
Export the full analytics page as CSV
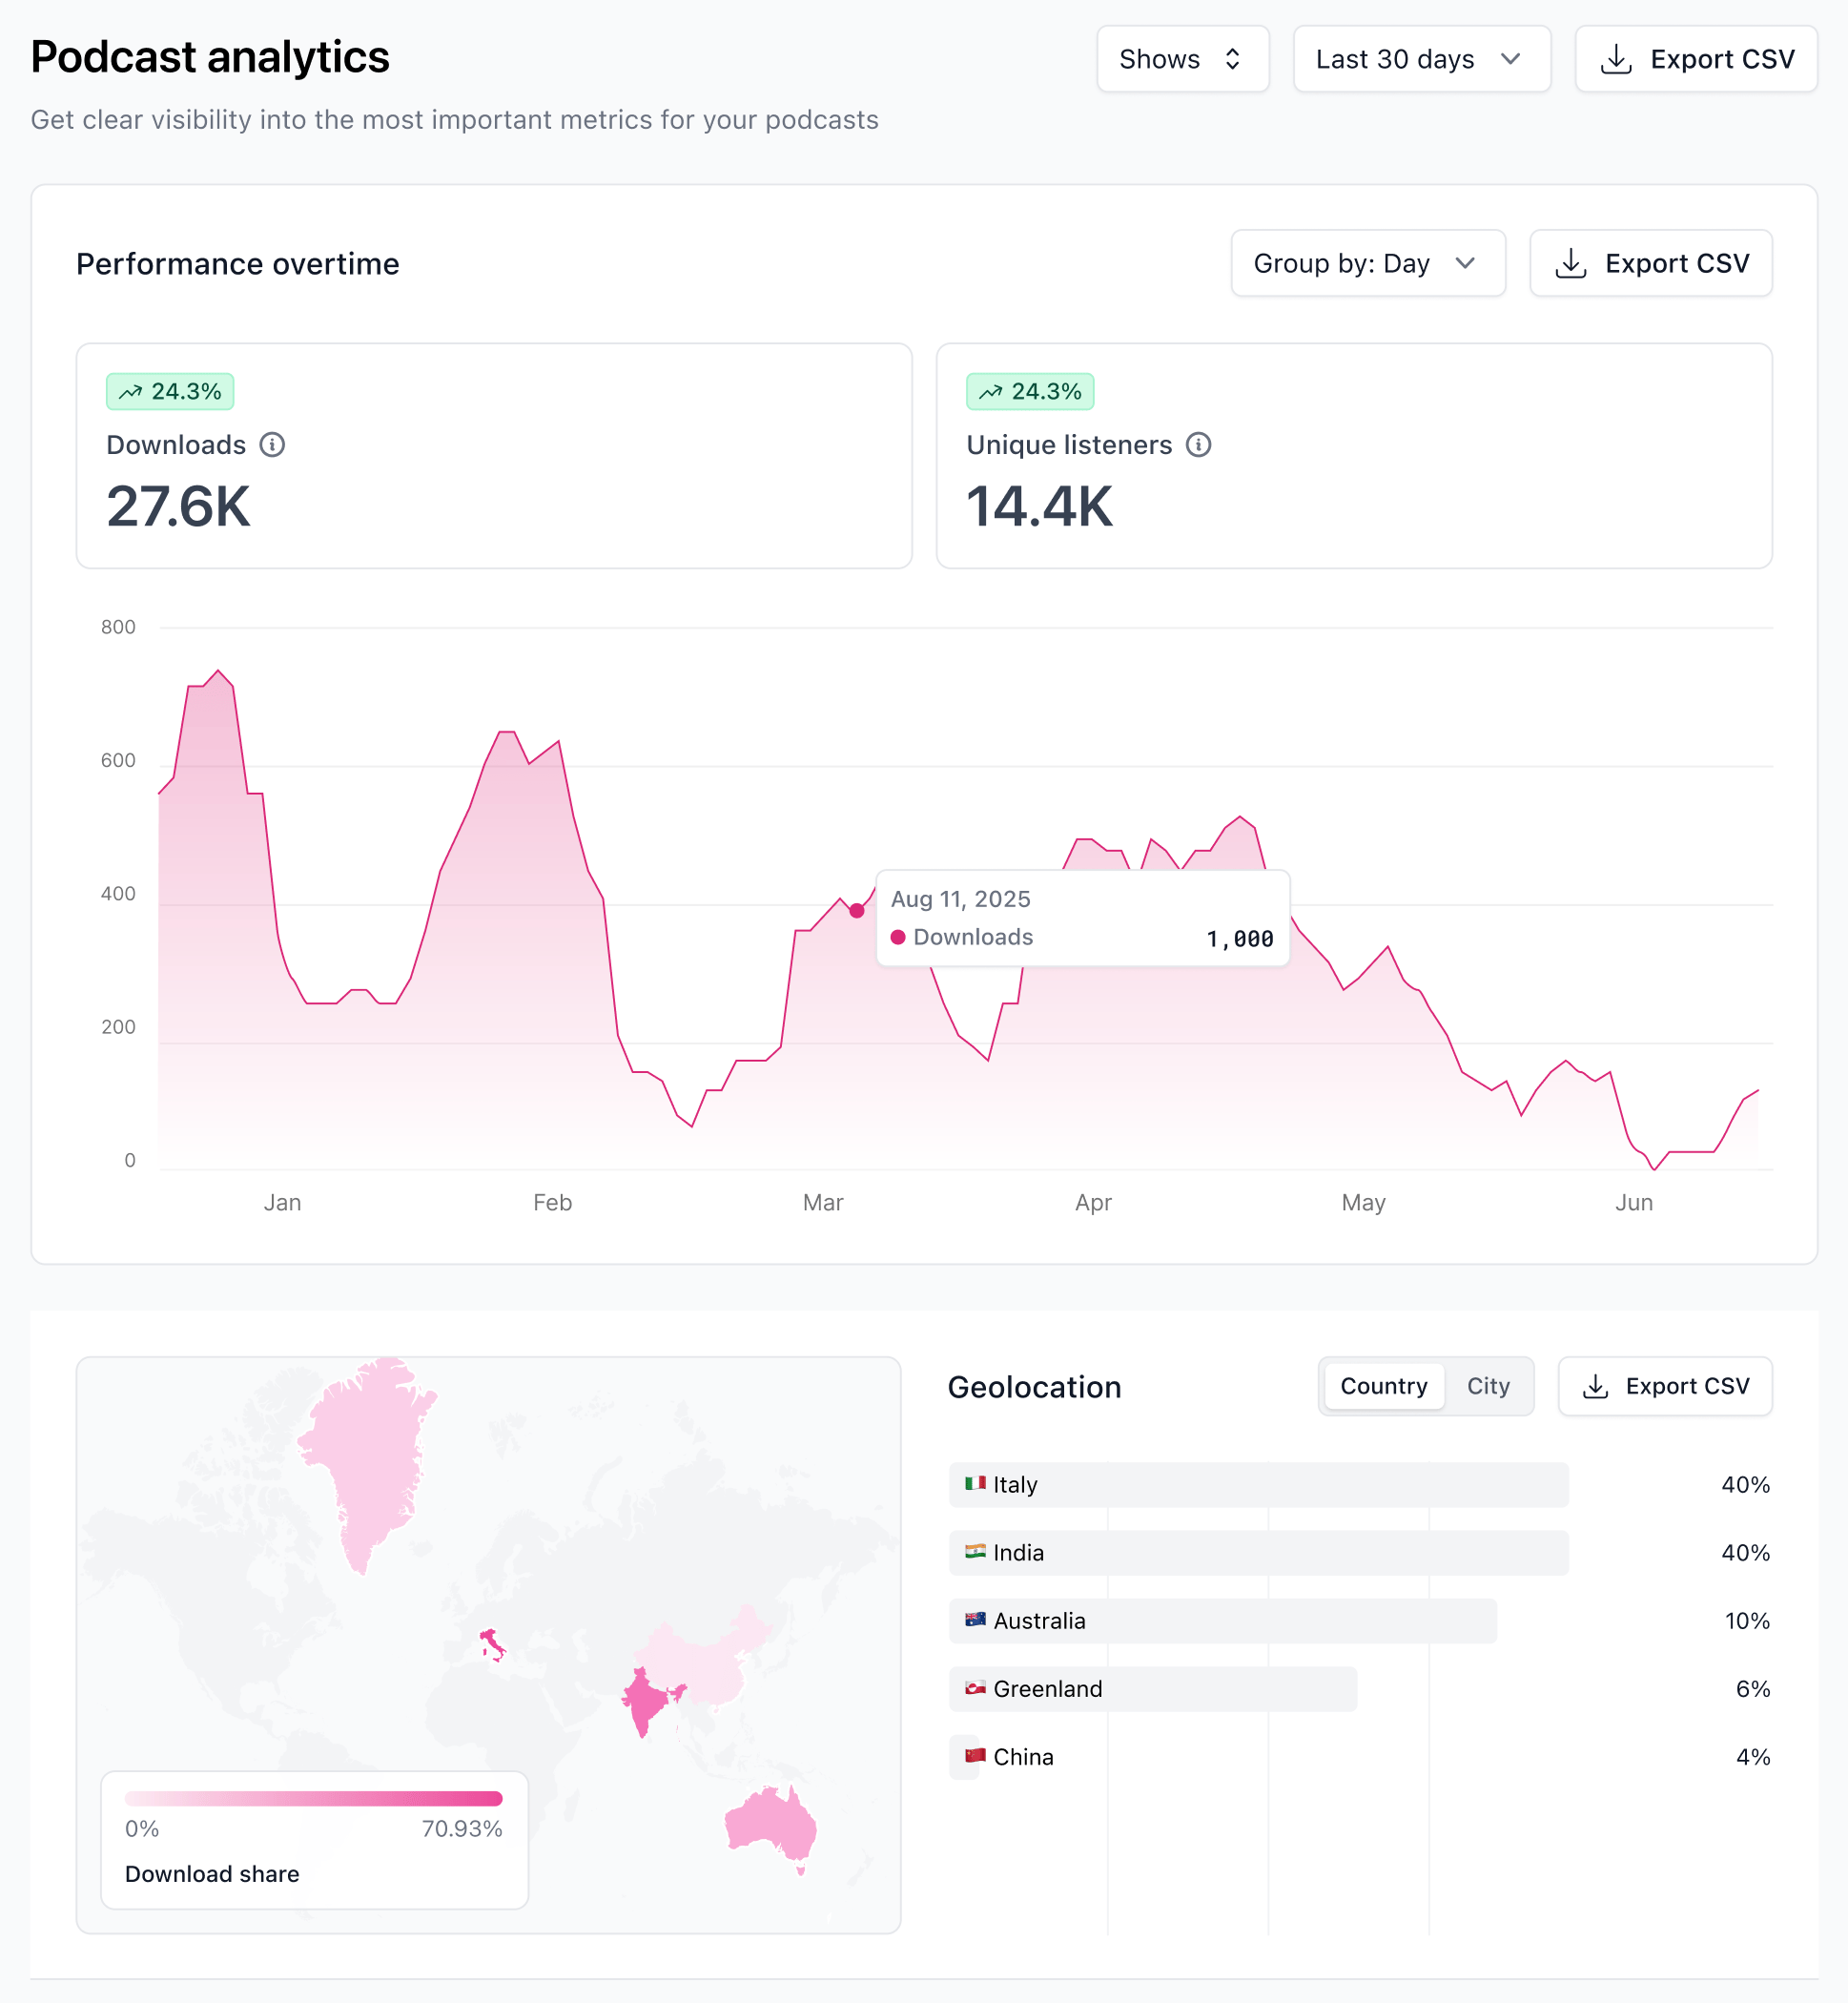1696,59
